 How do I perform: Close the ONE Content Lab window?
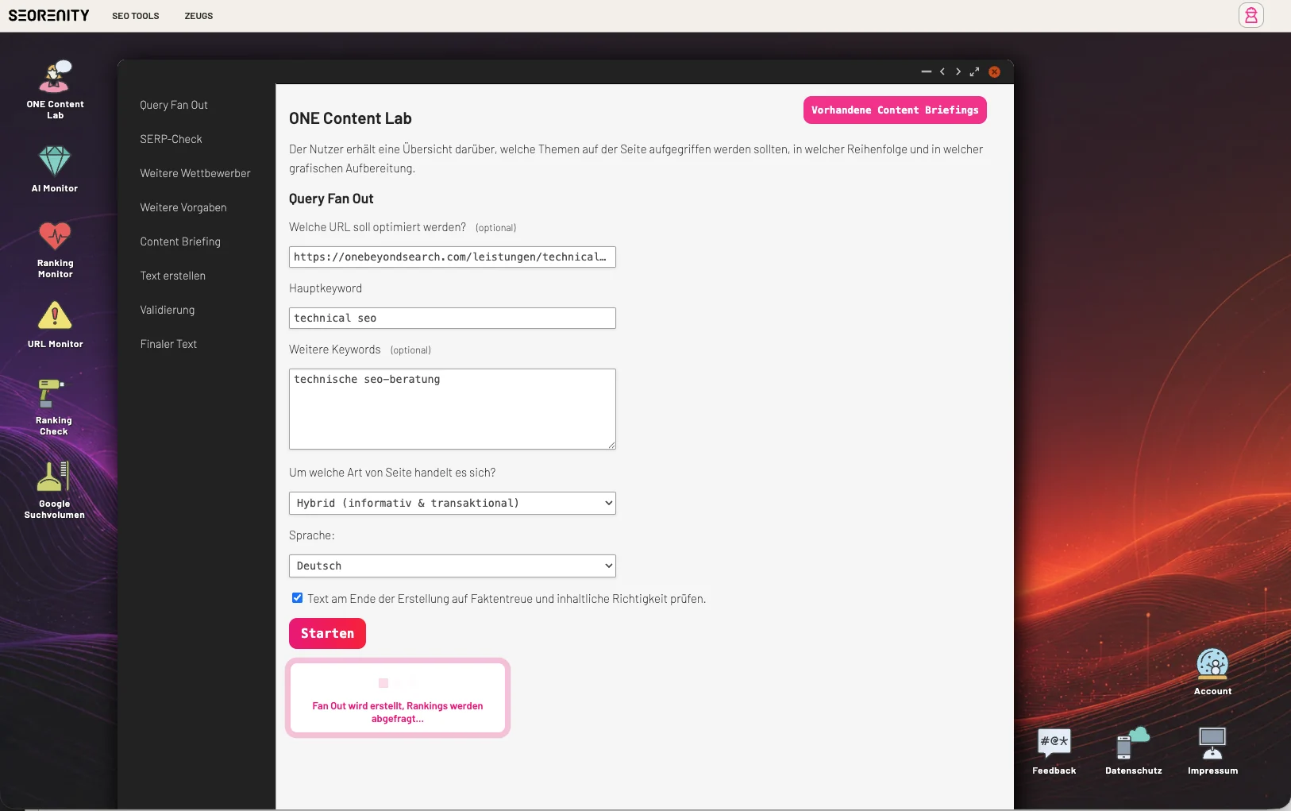pyautogui.click(x=994, y=71)
